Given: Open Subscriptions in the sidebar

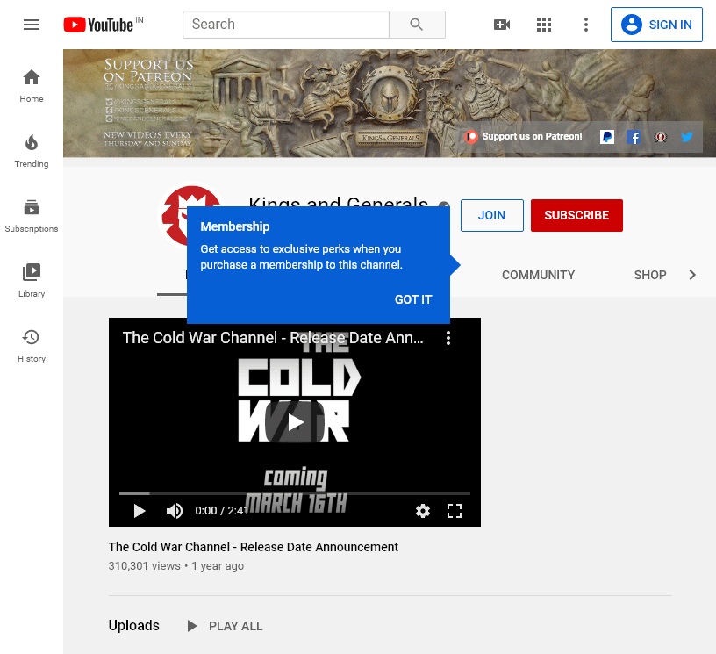Looking at the screenshot, I should tap(32, 216).
